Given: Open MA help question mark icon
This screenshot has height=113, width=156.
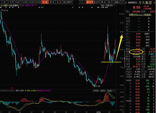Looking at the screenshot, I should coord(20,5).
